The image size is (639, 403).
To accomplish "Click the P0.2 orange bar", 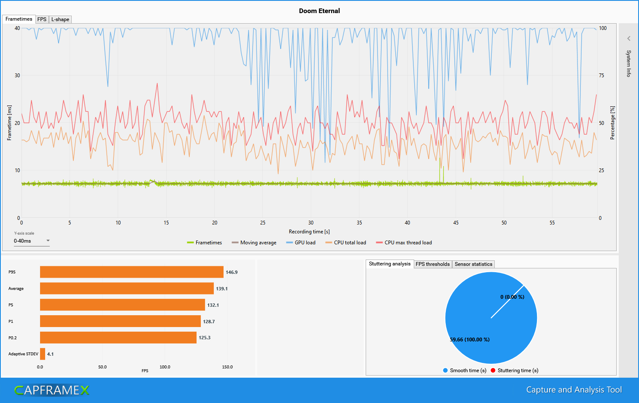I will click(118, 338).
